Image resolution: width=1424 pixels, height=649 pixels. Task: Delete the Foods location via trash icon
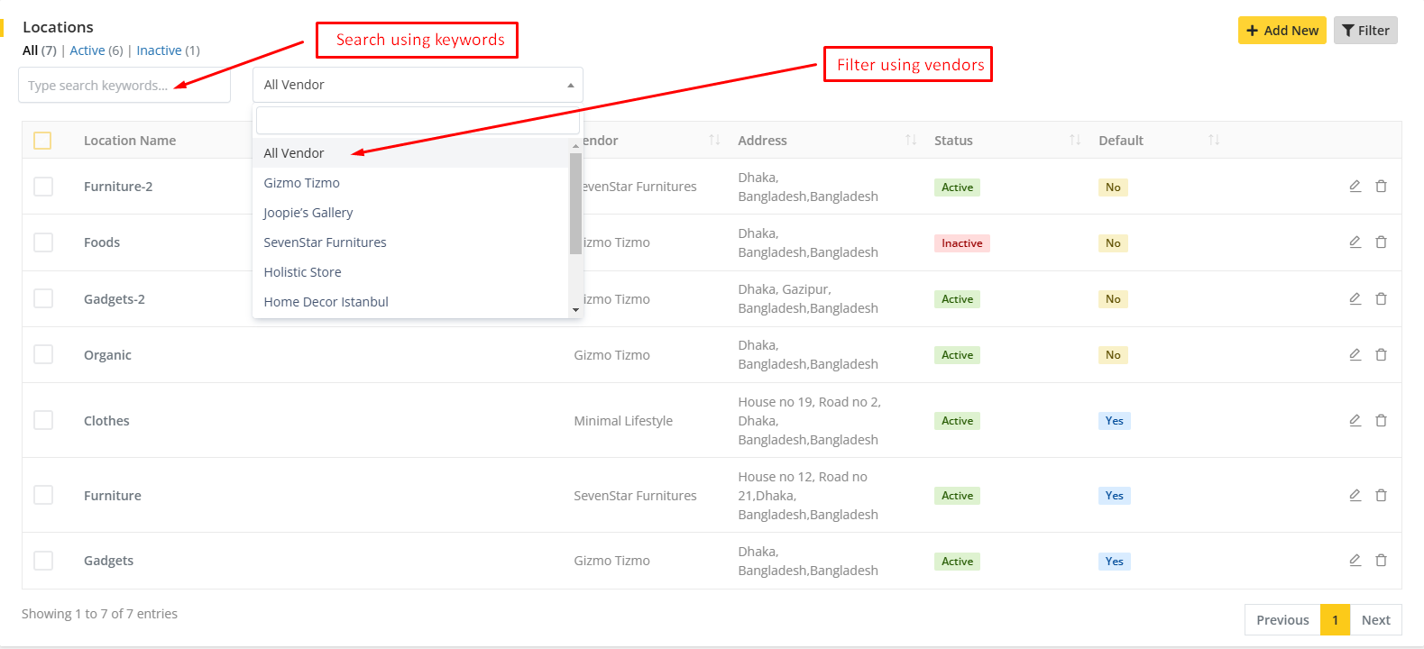point(1381,242)
